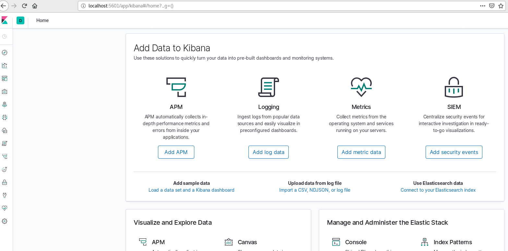This screenshot has height=251, width=508.
Task: Open 'Import a CSV, NDJSON, or log file' link
Action: [x=315, y=190]
